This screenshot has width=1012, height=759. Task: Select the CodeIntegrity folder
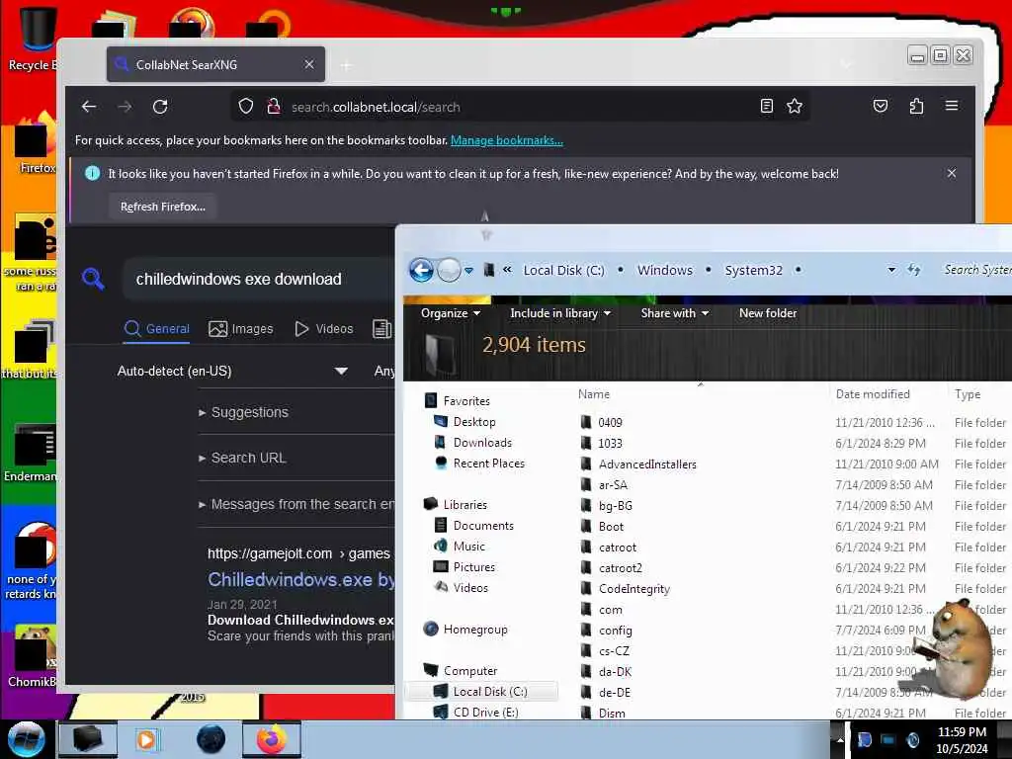633,589
